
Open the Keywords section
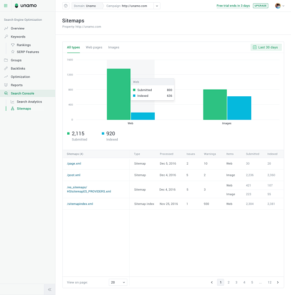18,37
